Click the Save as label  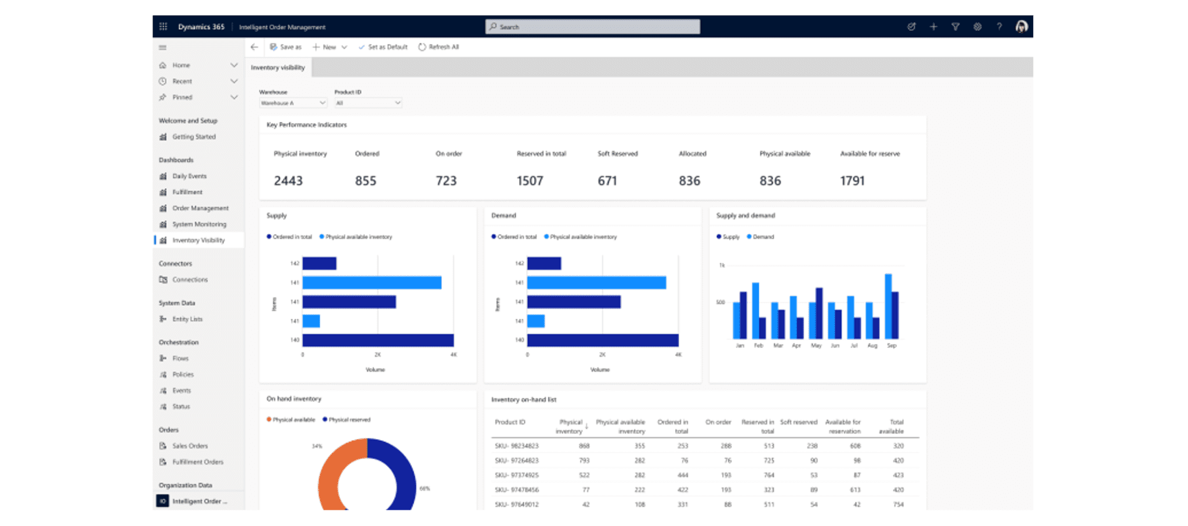point(291,47)
